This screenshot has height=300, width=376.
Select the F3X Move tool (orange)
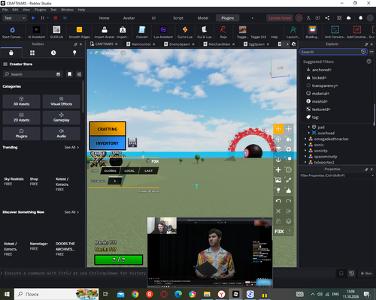pos(278,129)
